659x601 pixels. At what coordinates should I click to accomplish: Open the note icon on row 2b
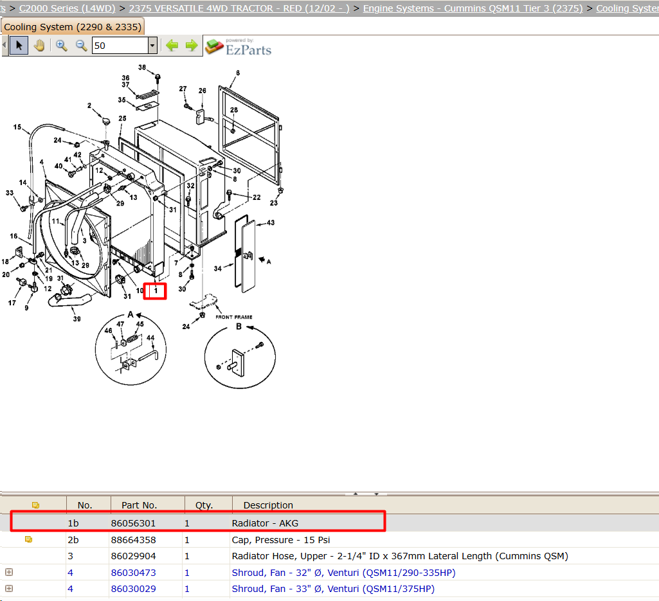point(28,539)
